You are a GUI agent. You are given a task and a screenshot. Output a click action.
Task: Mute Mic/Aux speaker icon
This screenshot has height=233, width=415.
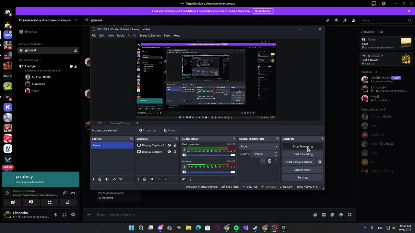tap(184, 172)
